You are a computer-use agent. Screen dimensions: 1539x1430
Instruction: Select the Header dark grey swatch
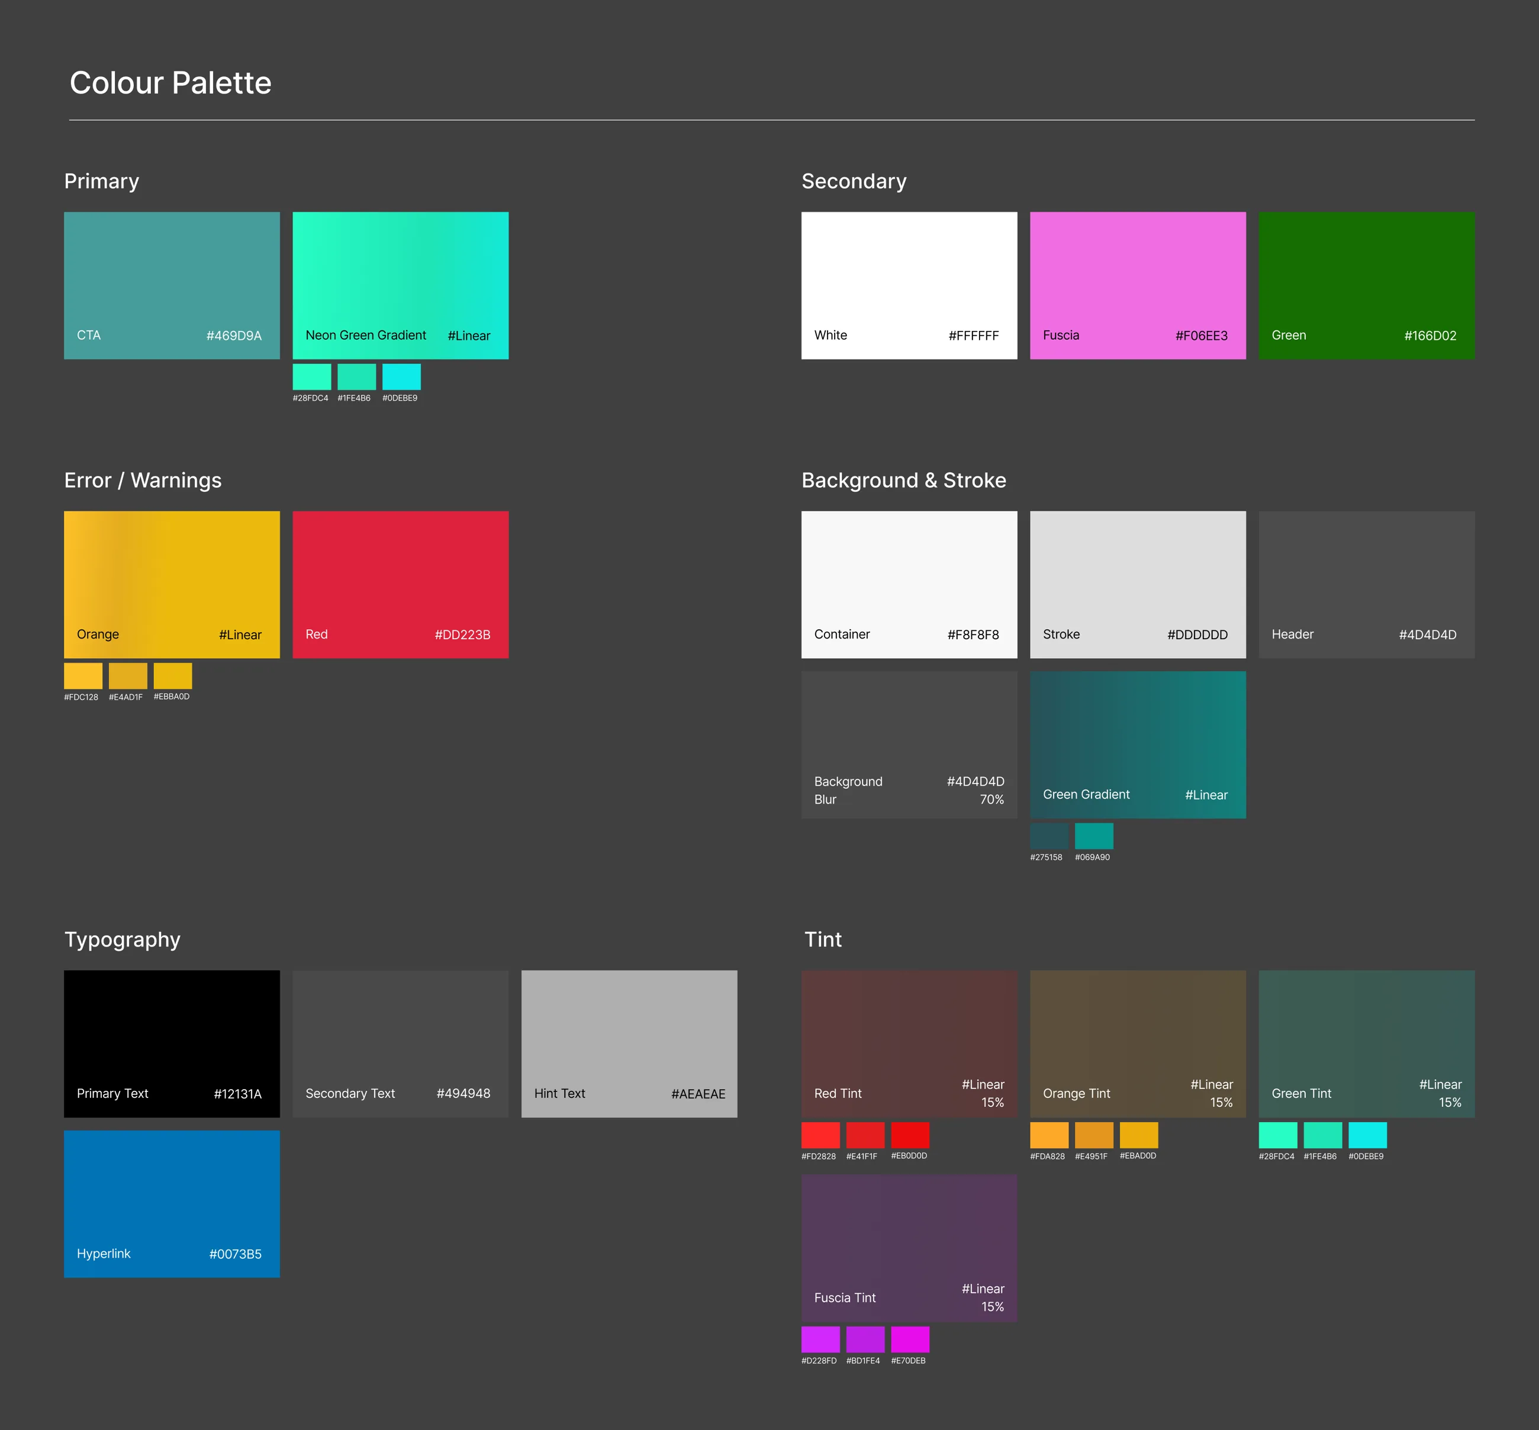click(1366, 584)
